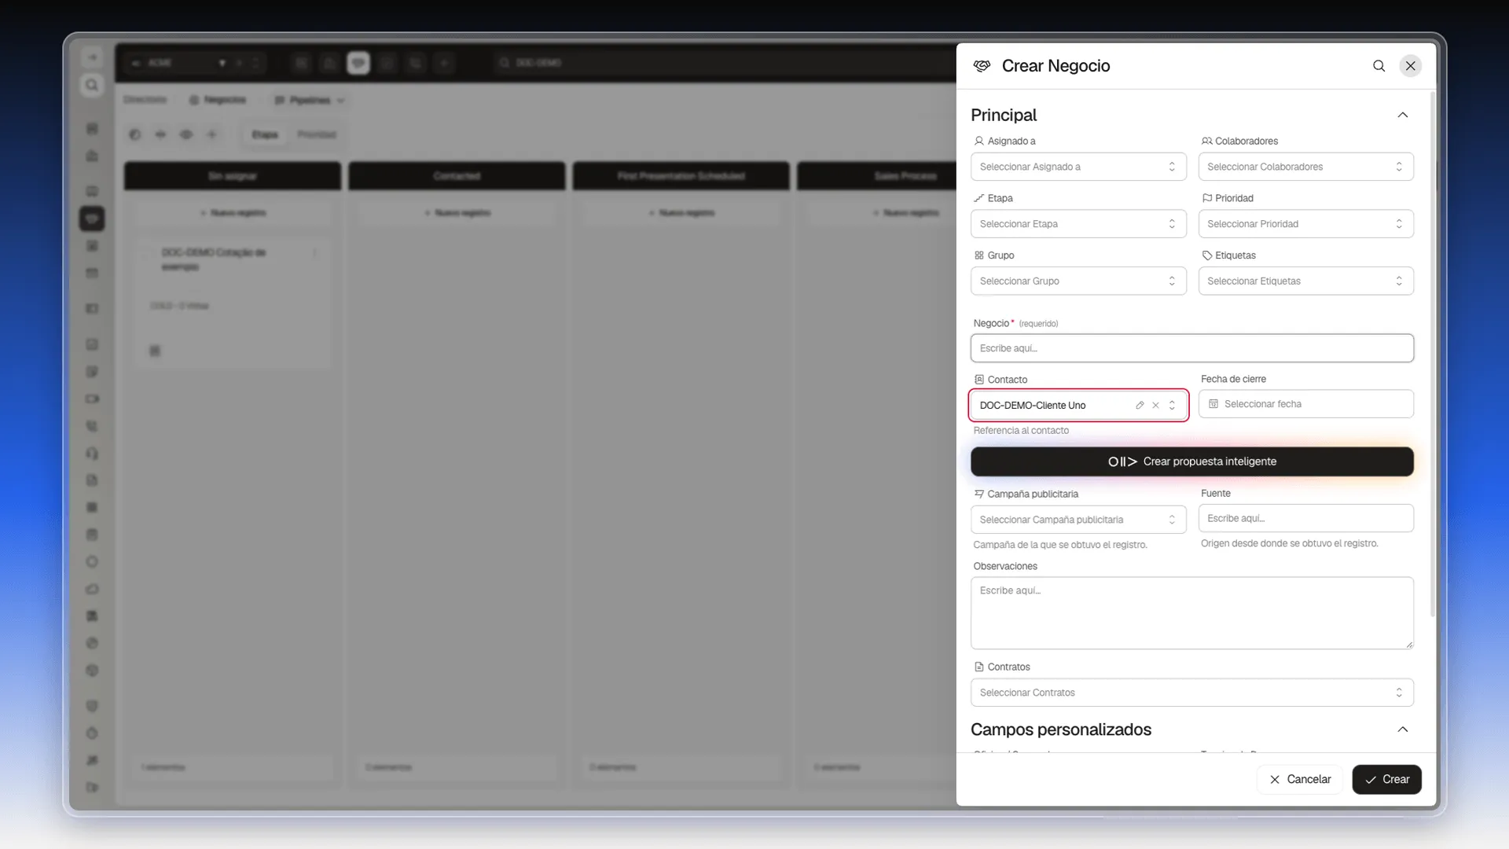
Task: Click the eye visibility icon in board toolbar
Action: pos(186,134)
